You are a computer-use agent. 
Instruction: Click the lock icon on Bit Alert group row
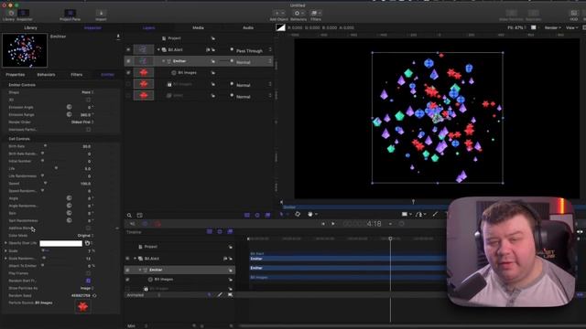pyautogui.click(x=213, y=49)
